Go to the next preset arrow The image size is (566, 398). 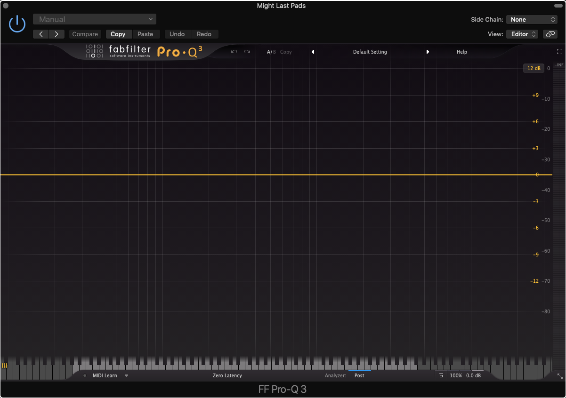(x=57, y=34)
